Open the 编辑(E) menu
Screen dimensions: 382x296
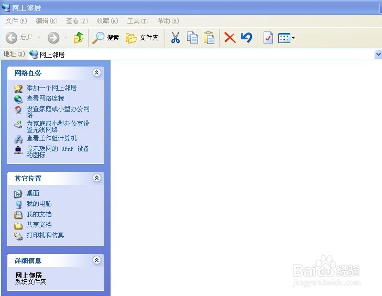pos(47,21)
